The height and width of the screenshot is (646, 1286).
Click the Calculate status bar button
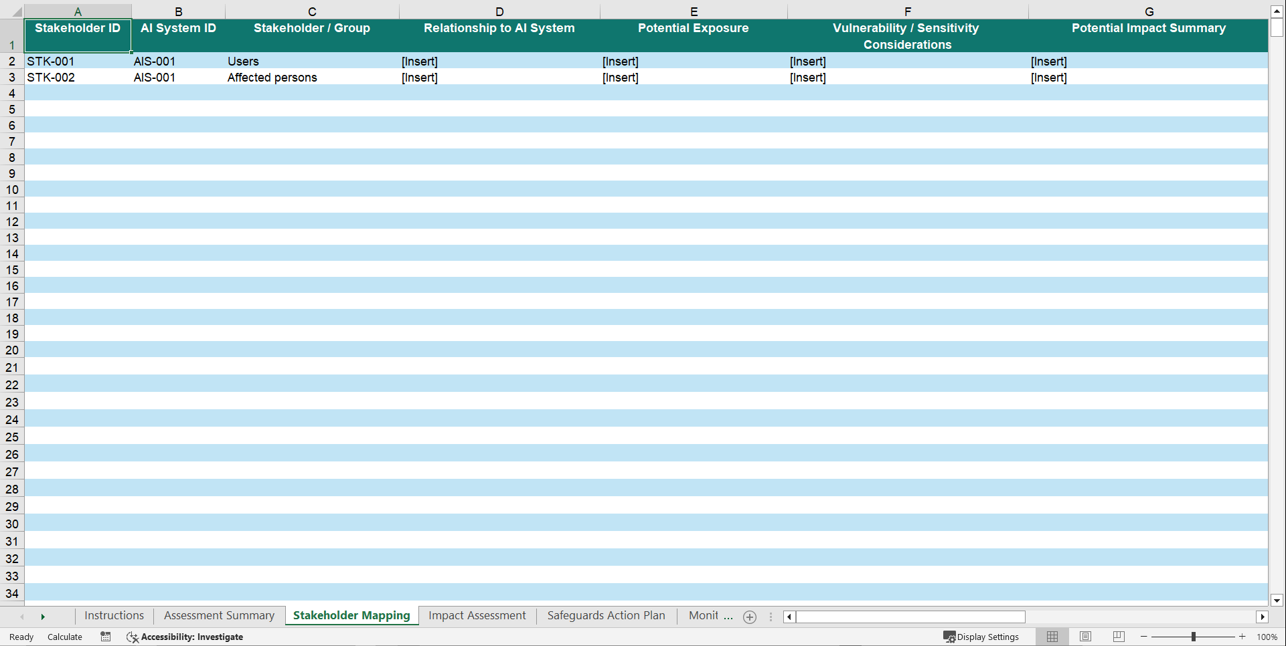click(x=65, y=637)
